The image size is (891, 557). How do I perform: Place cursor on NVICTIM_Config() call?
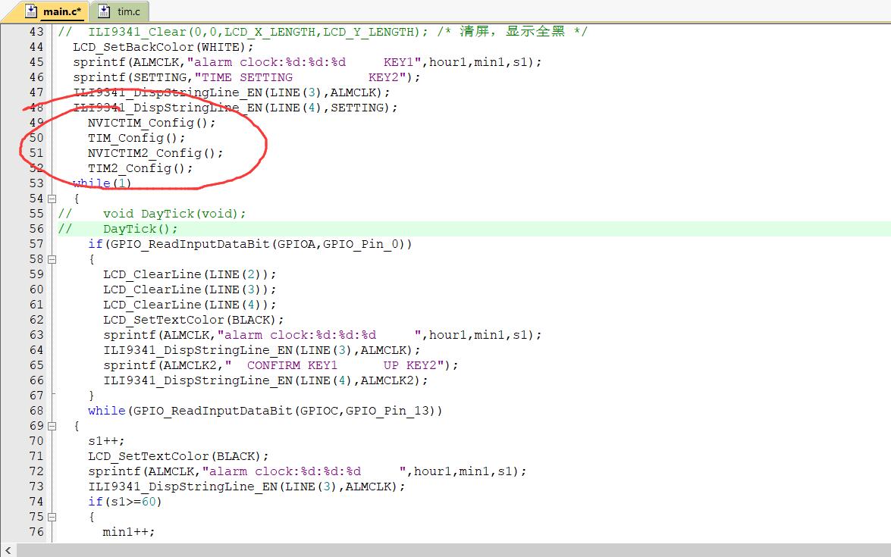coord(151,123)
